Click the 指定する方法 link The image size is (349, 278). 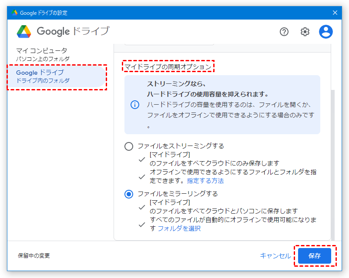205,181
